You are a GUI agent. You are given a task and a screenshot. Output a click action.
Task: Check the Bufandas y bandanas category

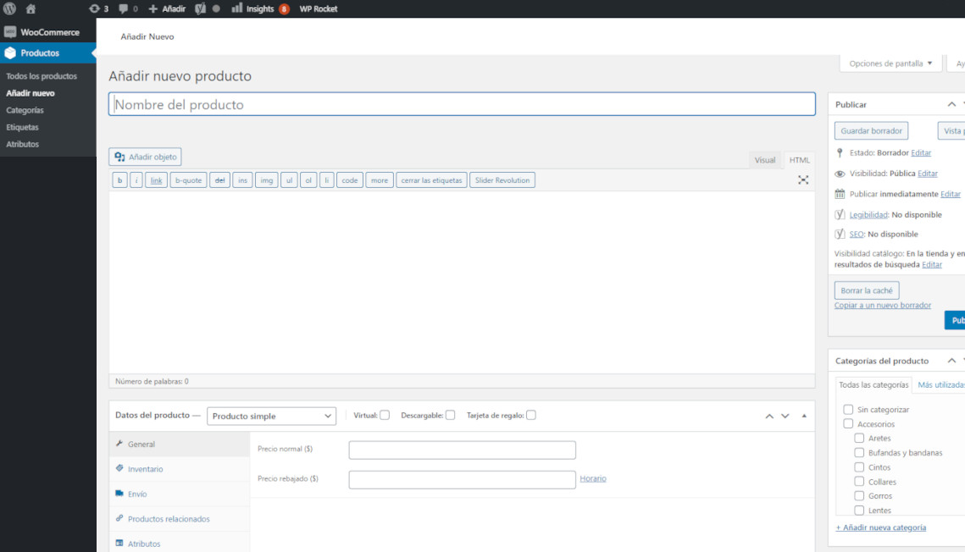coord(859,452)
